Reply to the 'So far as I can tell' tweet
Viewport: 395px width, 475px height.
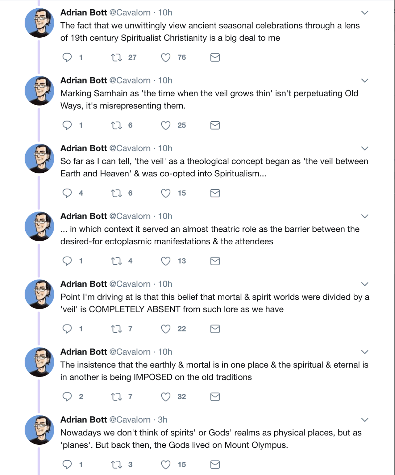pyautogui.click(x=67, y=193)
